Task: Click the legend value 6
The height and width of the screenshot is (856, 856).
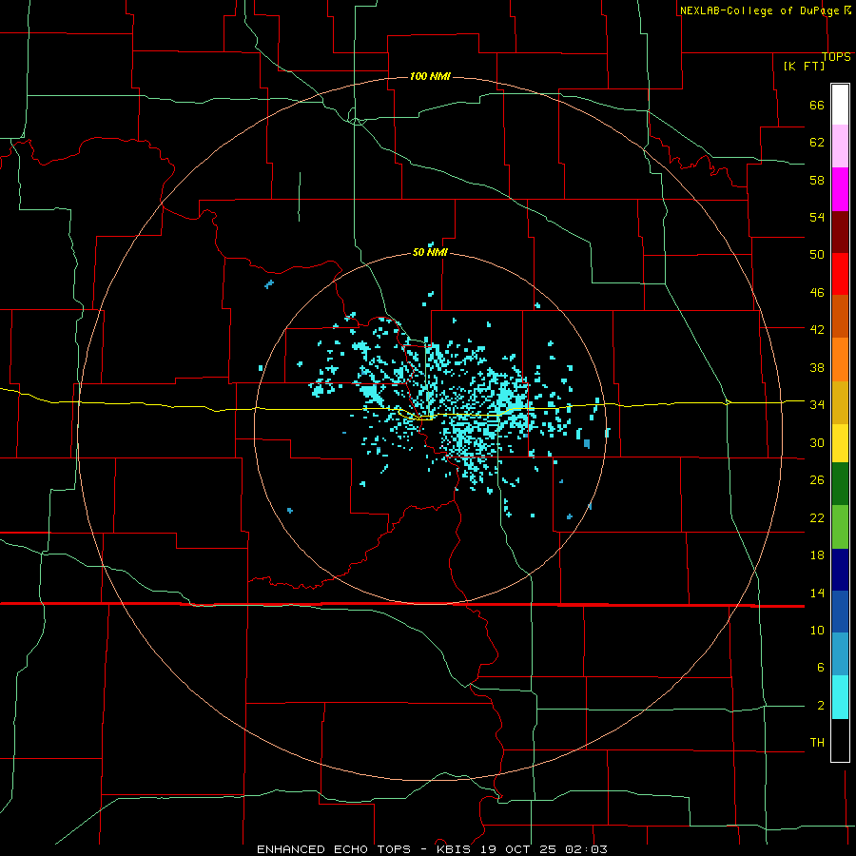Action: point(820,668)
